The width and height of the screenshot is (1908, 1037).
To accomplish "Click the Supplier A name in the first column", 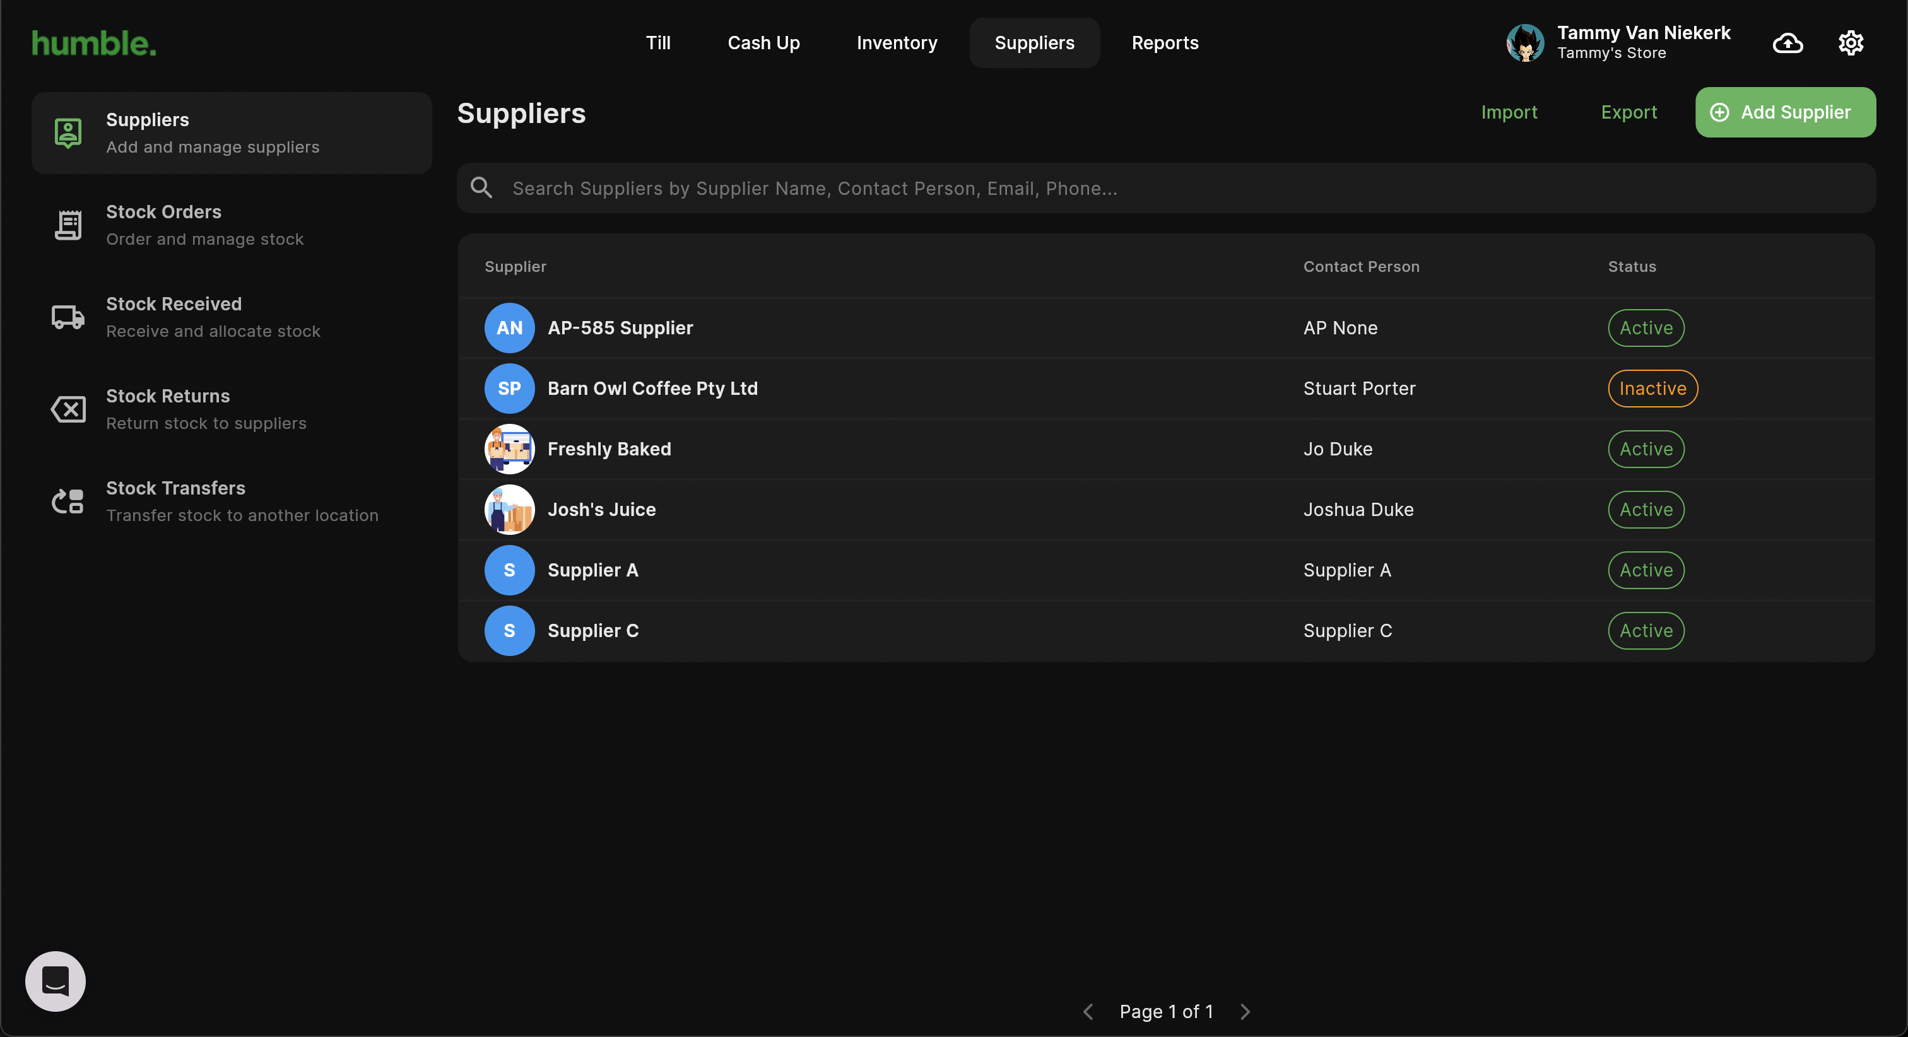I will click(x=592, y=570).
